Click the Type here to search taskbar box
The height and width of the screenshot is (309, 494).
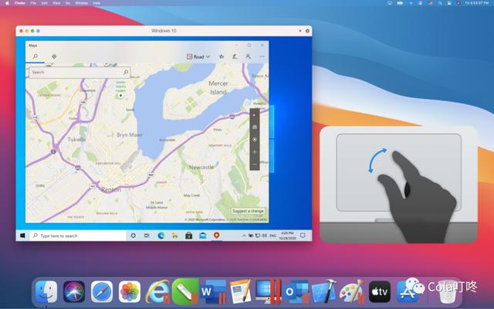coord(78,236)
